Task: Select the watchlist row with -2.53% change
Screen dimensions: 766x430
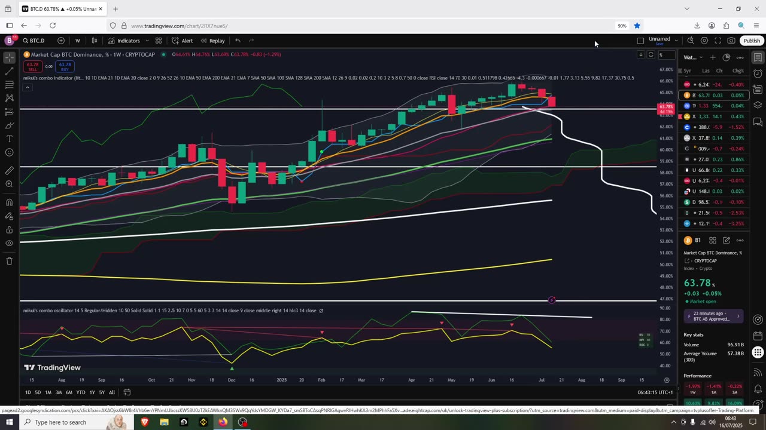Action: [715, 213]
